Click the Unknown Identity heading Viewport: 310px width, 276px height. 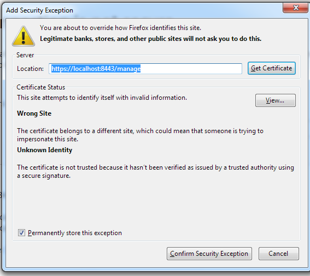click(x=44, y=150)
